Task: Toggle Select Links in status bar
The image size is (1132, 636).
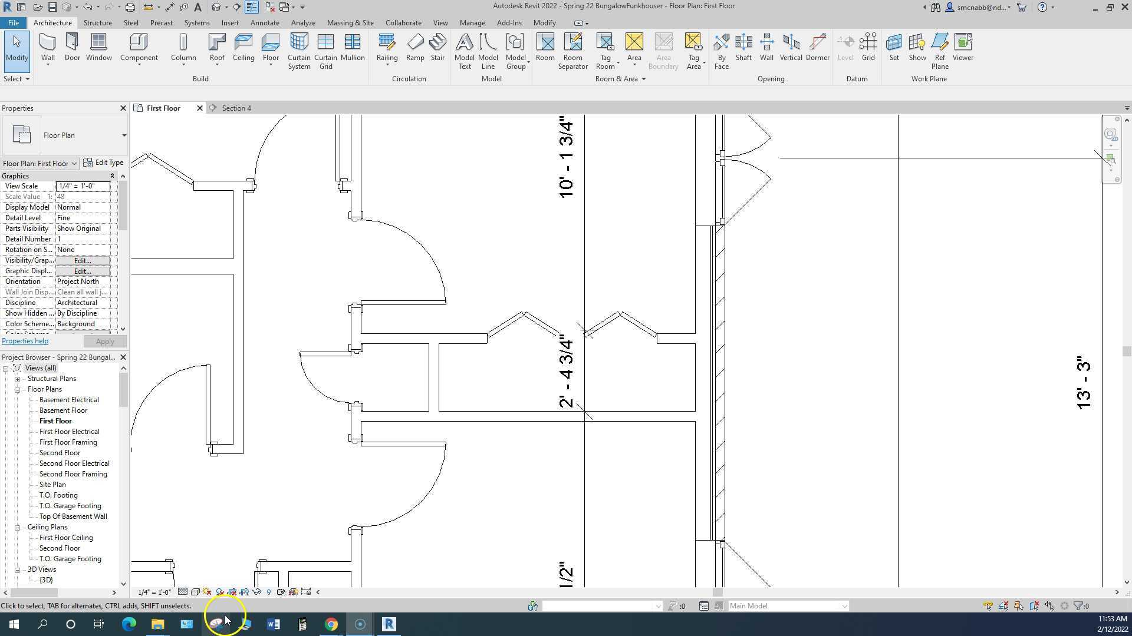Action: [x=988, y=606]
